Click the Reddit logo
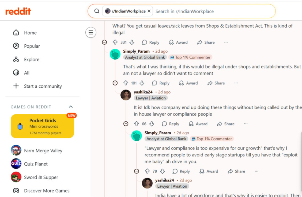The image size is (302, 197). (18, 11)
